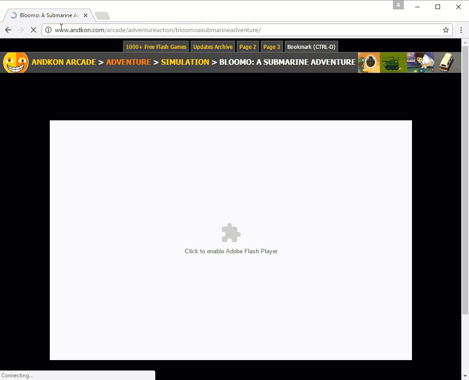Screen dimensions: 469x380
Task: Open the zombie grenade game thumbnail
Action: [x=369, y=62]
